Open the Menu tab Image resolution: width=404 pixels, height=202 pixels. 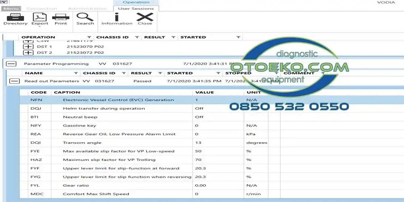[x=11, y=8]
